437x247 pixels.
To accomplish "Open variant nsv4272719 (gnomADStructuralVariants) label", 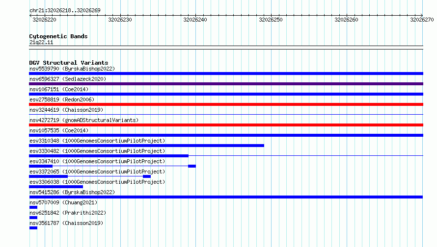I will pyautogui.click(x=84, y=120).
